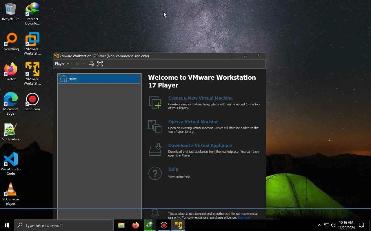Click the Open a Virtual Machine icon

(x=155, y=126)
